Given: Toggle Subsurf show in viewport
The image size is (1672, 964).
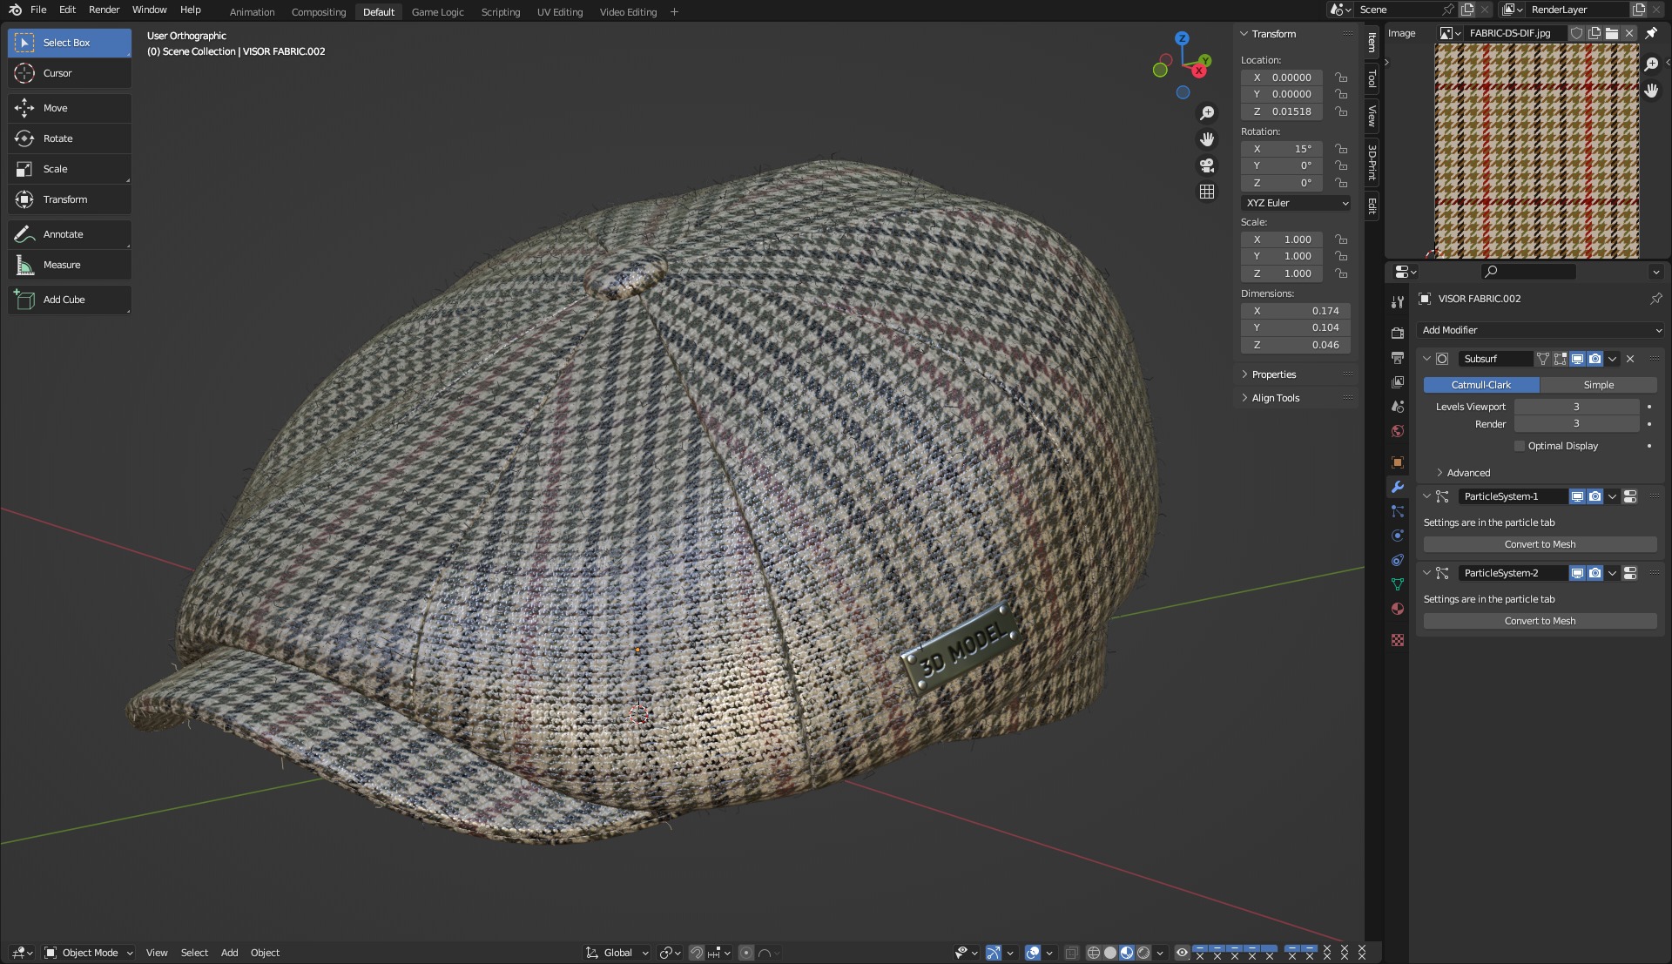Looking at the screenshot, I should point(1577,359).
